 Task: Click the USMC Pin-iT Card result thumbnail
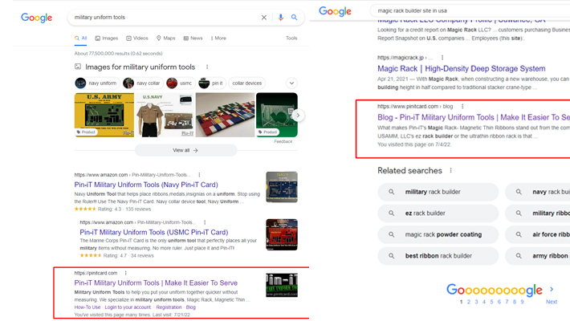(x=282, y=234)
